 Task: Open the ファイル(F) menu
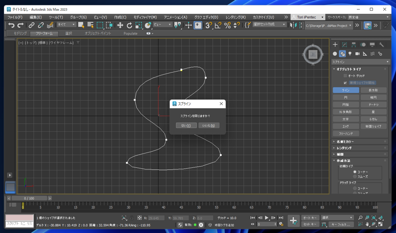point(15,17)
